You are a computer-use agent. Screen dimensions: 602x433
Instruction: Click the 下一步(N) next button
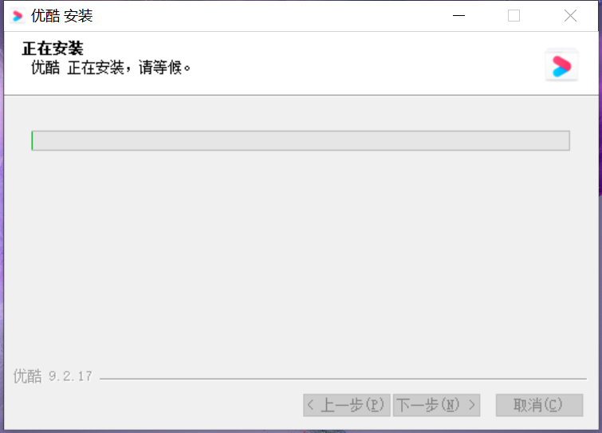click(x=436, y=405)
